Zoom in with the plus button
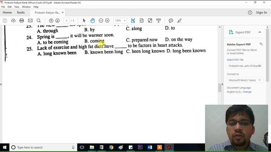This screenshot has width=271, height=152. pos(107,21)
